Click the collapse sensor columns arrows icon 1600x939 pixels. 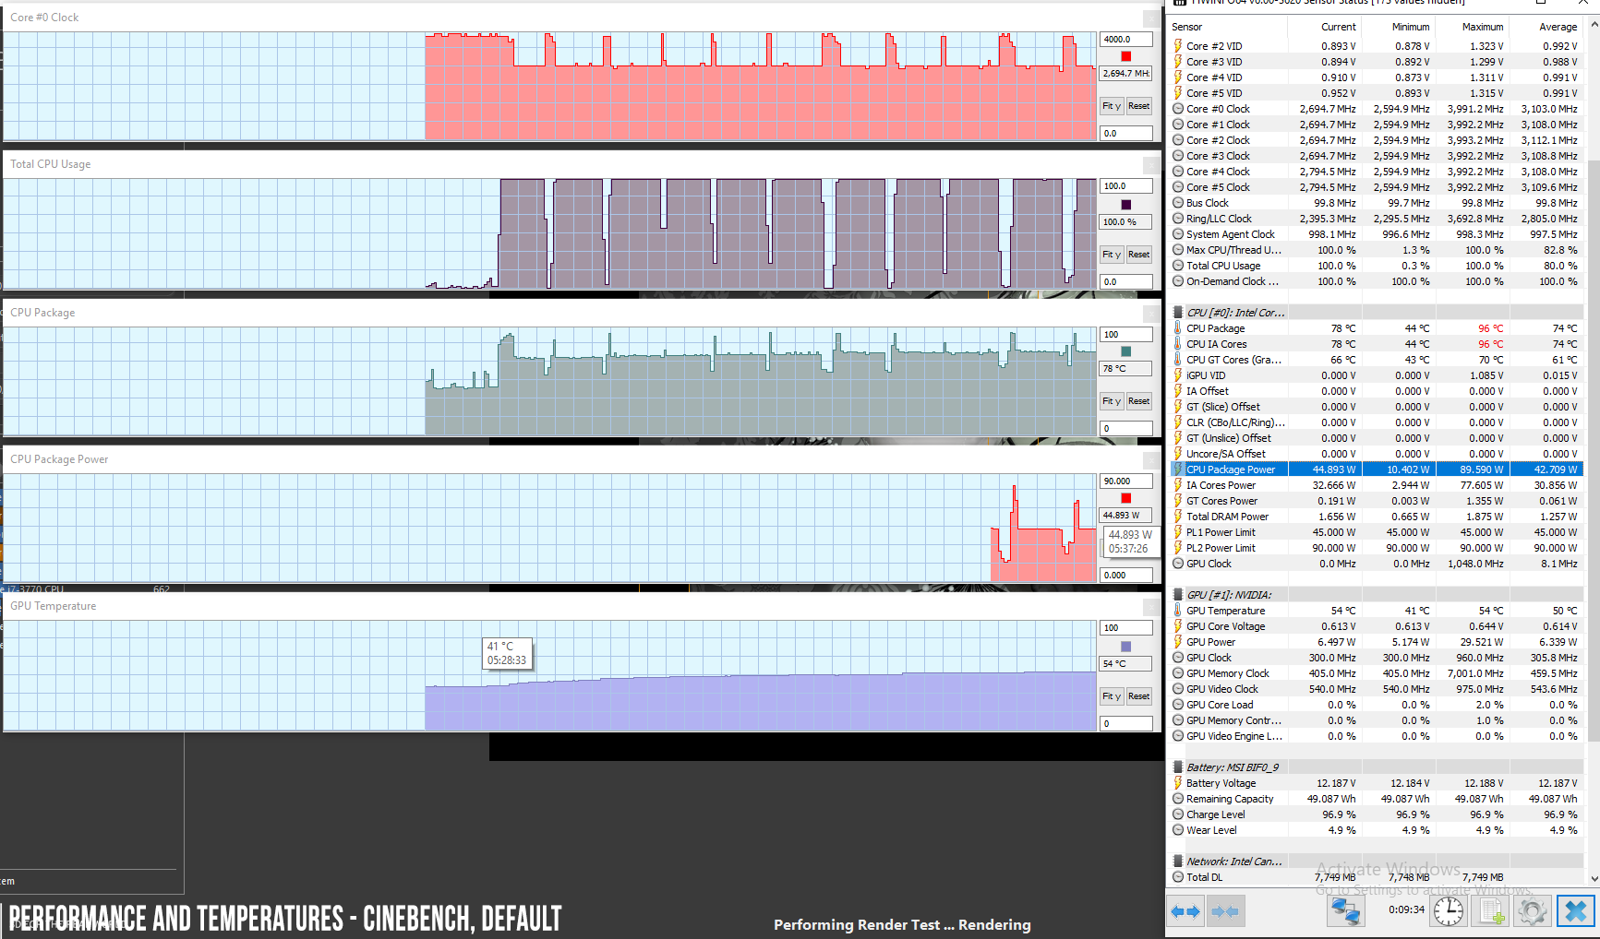click(x=1225, y=911)
